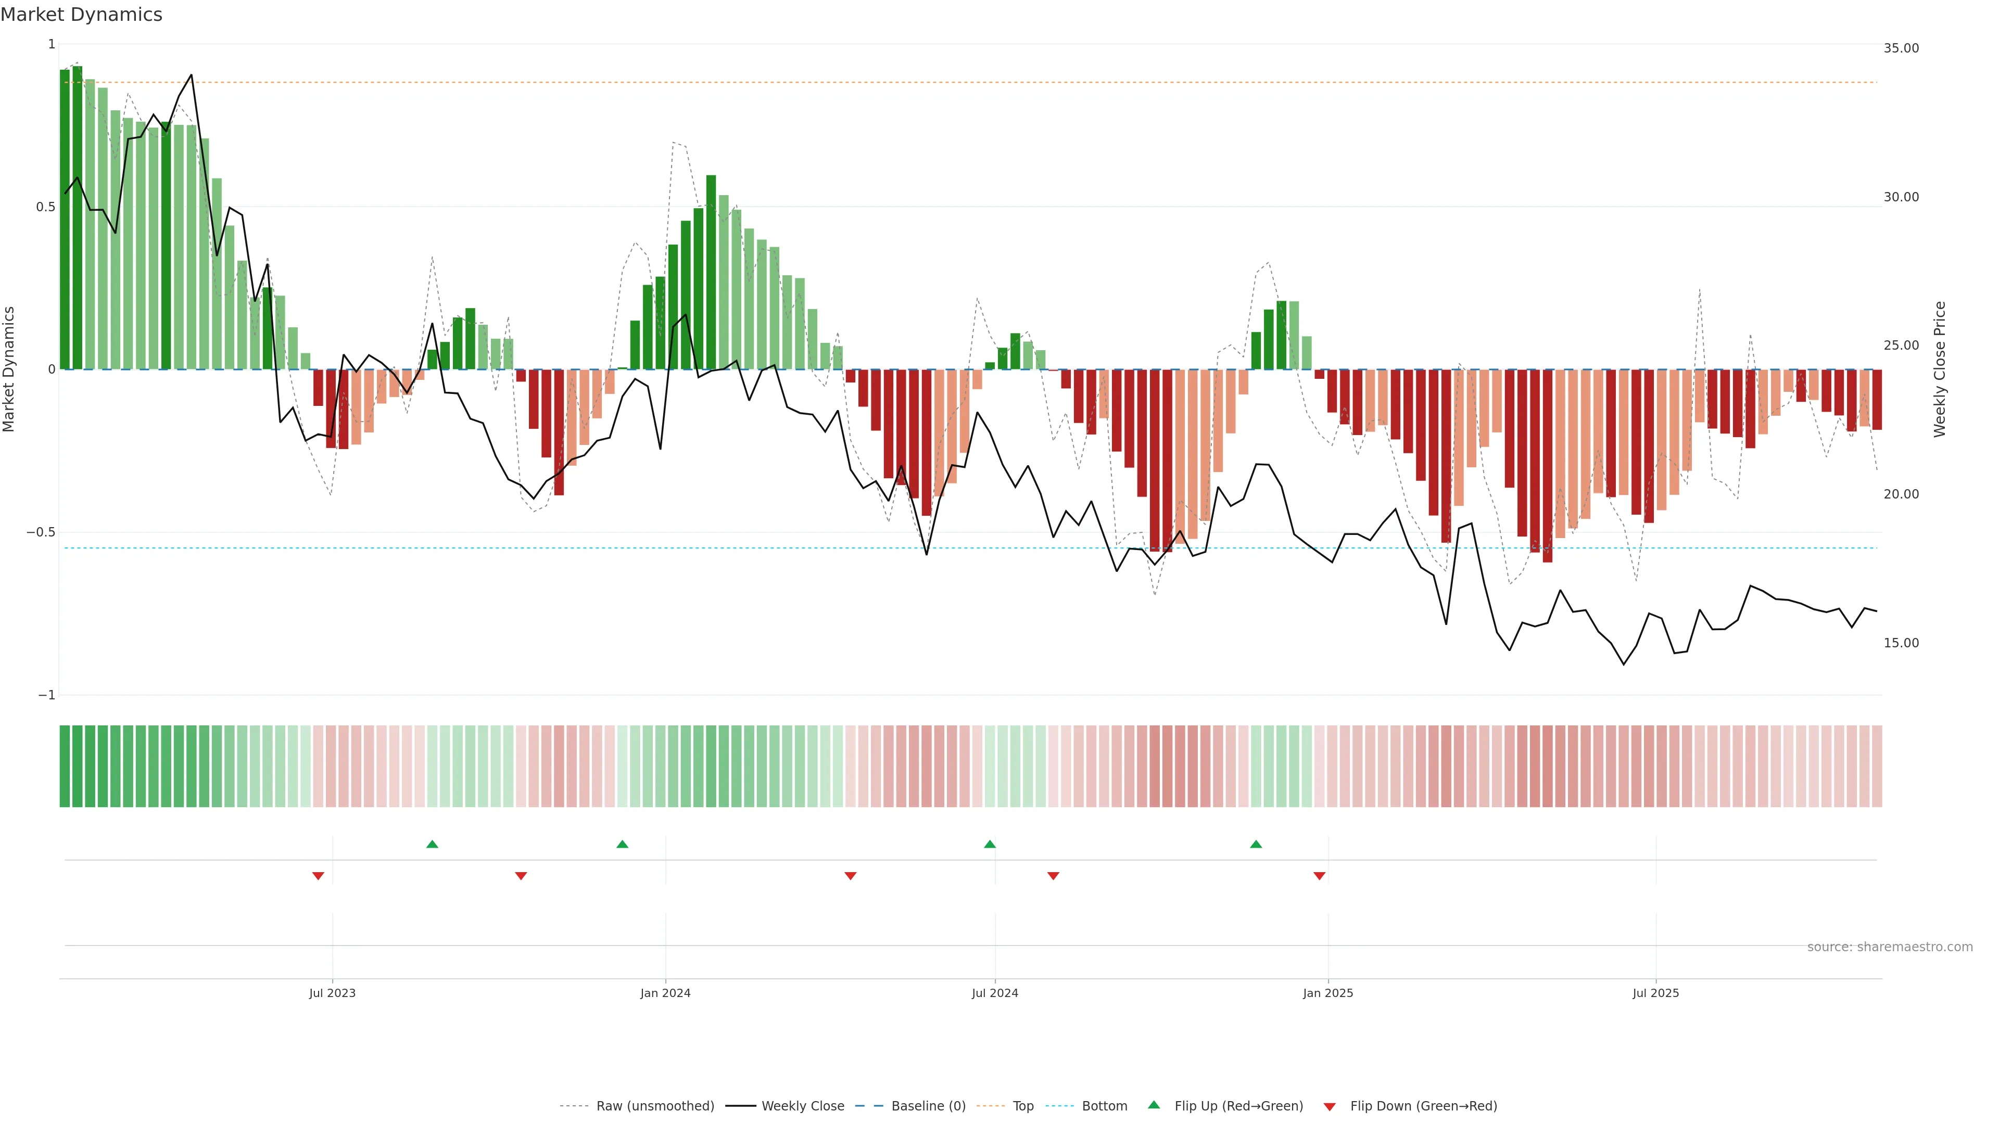1999x1124 pixels.
Task: Toggle the Weekly Close series in legend
Action: pos(802,1106)
